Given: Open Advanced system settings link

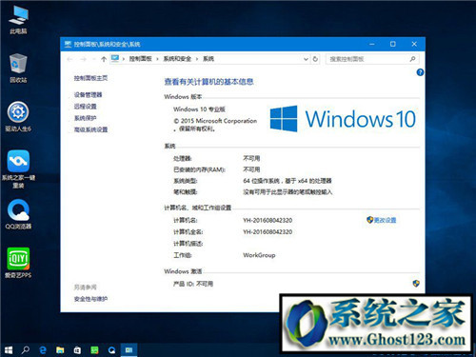Looking at the screenshot, I should click(90, 129).
